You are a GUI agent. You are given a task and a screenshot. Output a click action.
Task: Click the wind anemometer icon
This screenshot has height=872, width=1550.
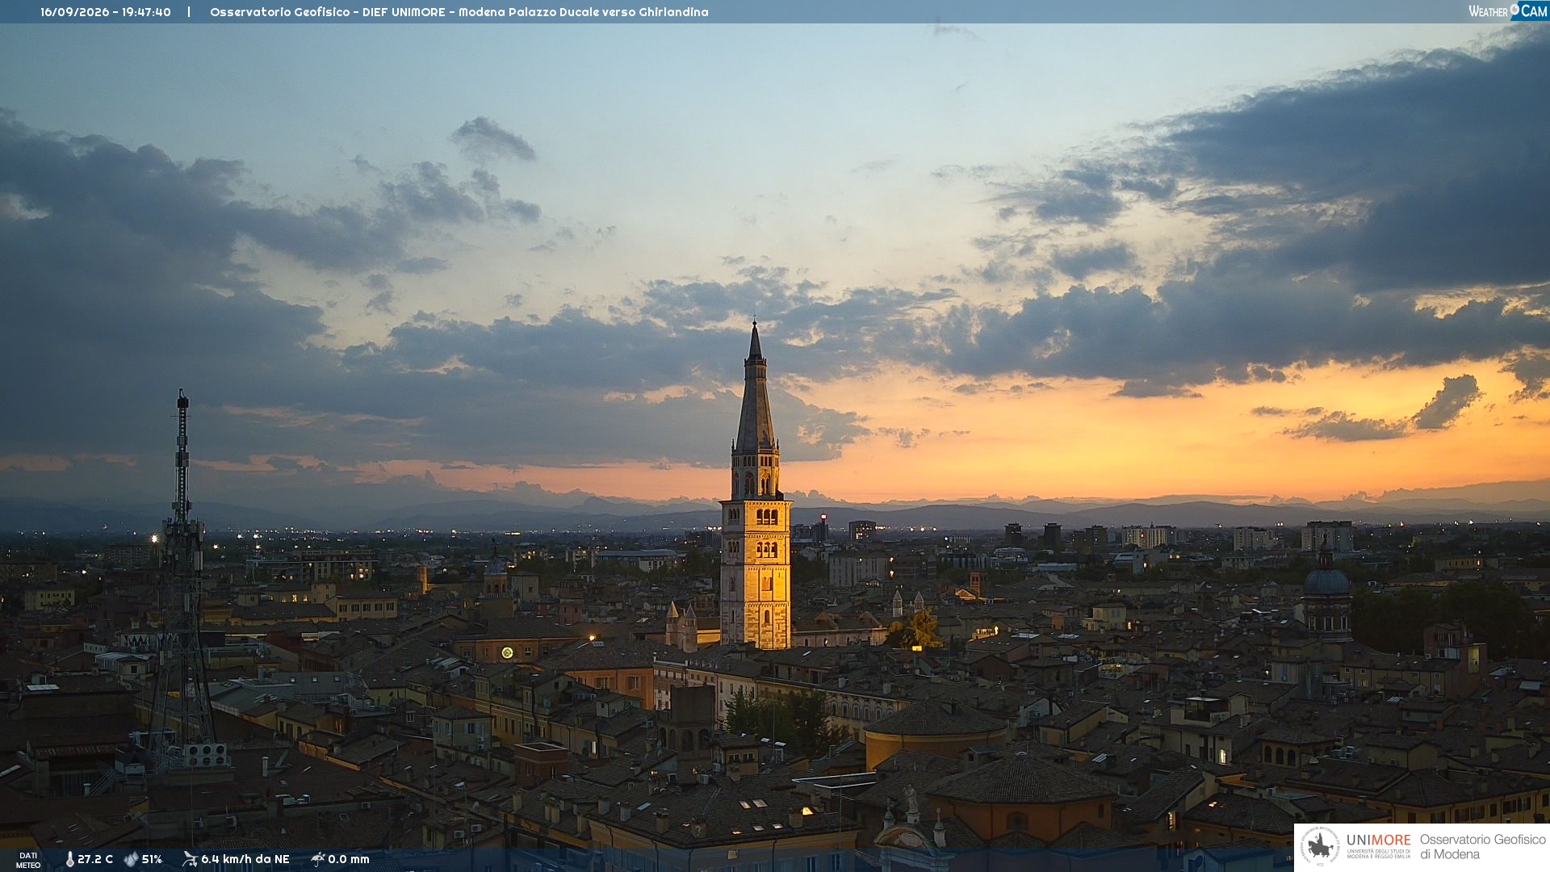pyautogui.click(x=190, y=859)
